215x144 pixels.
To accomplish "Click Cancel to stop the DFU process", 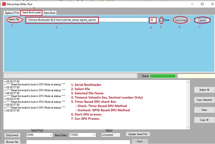I will coord(202,20).
